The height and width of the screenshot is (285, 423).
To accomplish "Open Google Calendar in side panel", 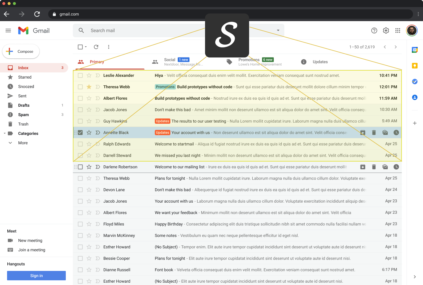I will click(x=415, y=50).
